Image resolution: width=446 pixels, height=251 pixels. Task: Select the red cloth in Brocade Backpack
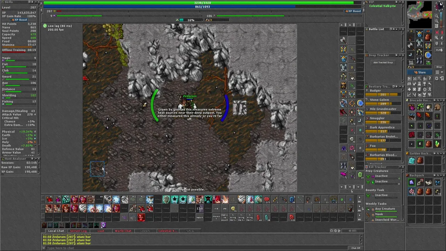(x=412, y=135)
